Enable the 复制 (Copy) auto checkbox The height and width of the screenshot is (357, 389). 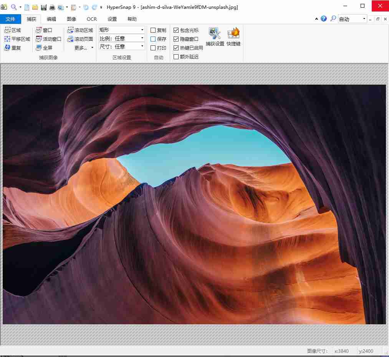tap(153, 30)
